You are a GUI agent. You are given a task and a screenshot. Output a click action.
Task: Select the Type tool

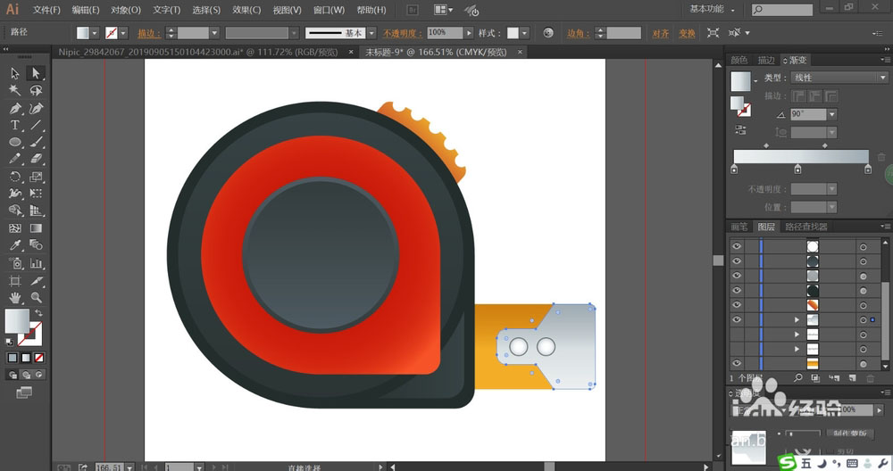point(15,125)
